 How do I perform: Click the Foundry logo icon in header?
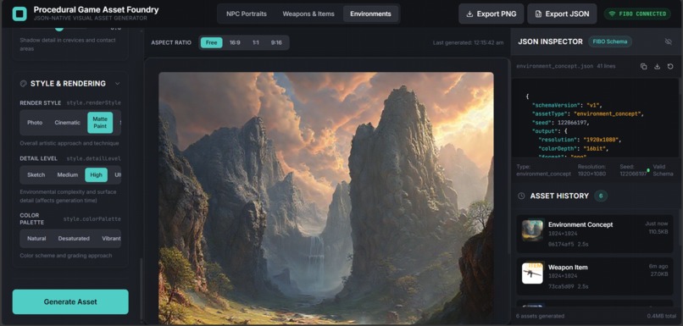click(19, 14)
